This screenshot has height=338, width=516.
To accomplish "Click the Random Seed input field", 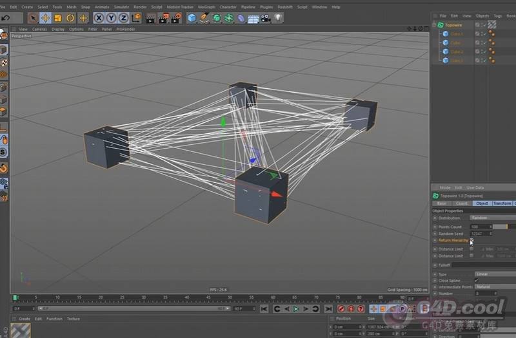I will (480, 234).
